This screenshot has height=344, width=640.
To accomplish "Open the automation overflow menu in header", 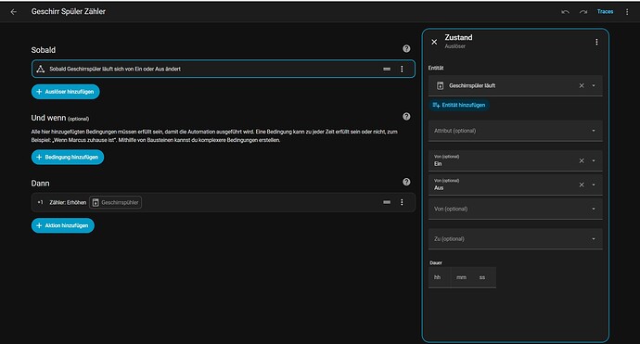I will click(x=627, y=12).
